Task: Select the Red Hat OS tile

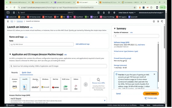Action: [x=56, y=84]
